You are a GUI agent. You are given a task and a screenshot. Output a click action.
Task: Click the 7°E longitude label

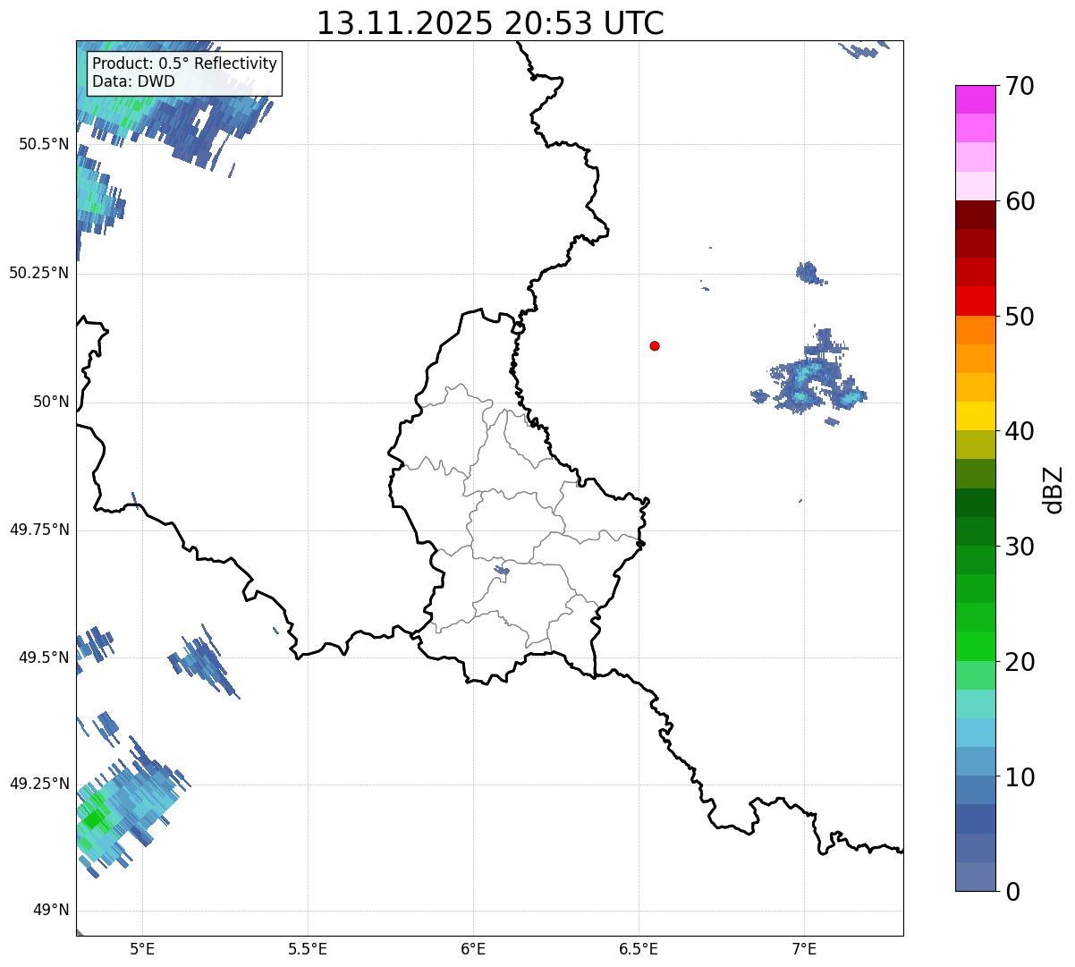coord(804,948)
